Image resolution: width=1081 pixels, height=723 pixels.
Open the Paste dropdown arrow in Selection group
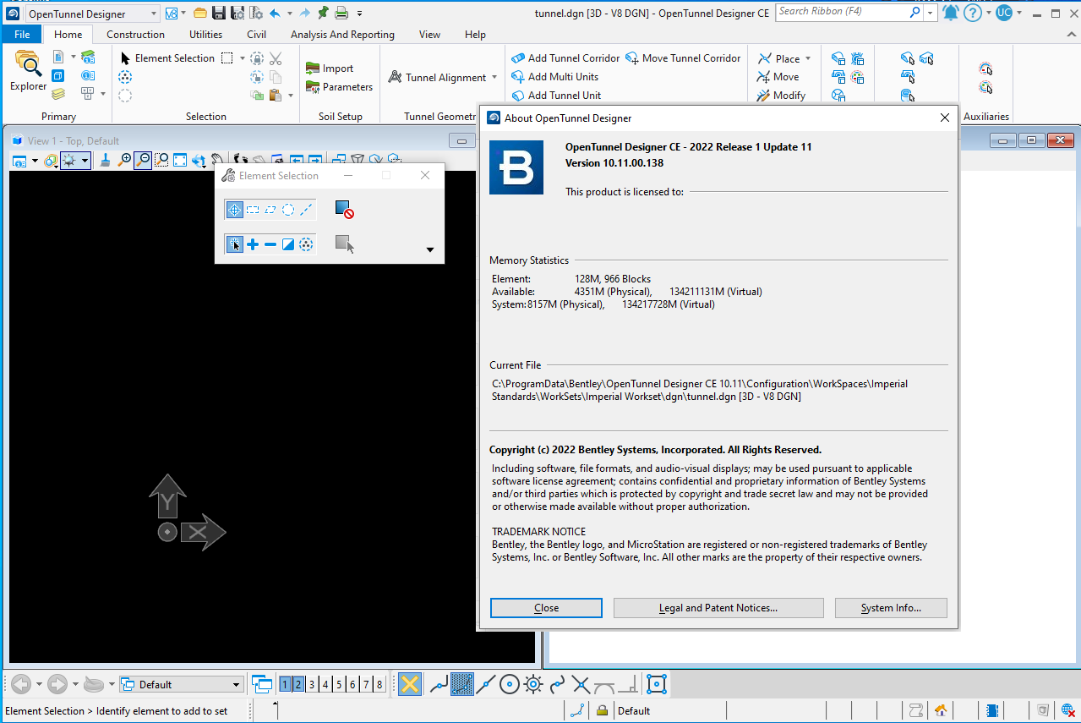coord(291,96)
